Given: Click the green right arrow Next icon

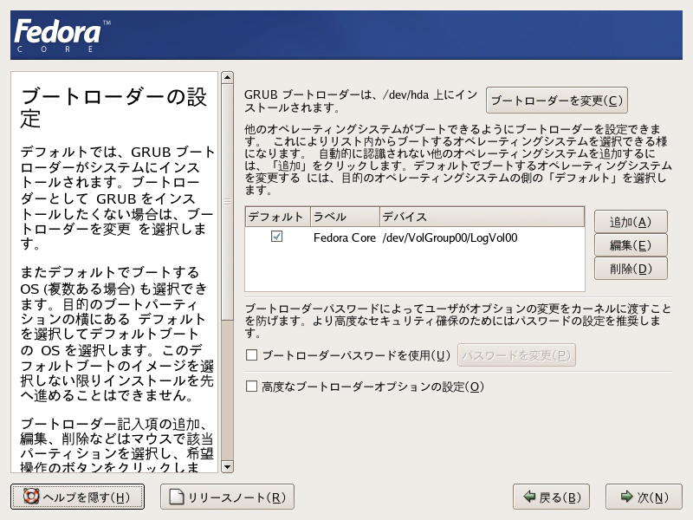Looking at the screenshot, I should [x=626, y=497].
